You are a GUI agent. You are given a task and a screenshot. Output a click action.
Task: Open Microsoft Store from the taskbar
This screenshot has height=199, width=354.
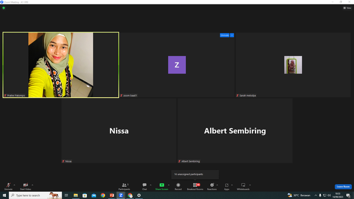point(85,195)
